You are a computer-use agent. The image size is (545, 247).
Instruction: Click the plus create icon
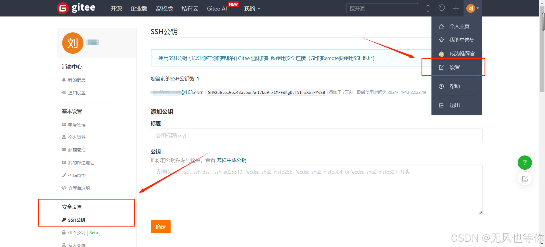point(456,8)
